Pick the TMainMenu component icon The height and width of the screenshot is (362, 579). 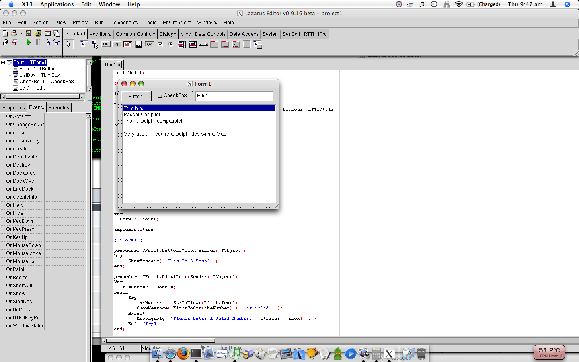84,44
